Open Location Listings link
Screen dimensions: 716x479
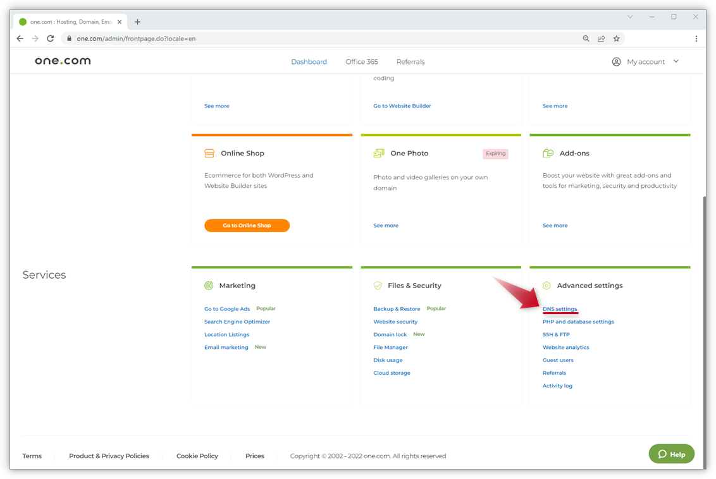(227, 334)
